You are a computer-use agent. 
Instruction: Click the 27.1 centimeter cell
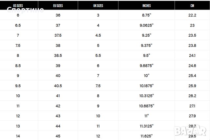tap(192, 106)
